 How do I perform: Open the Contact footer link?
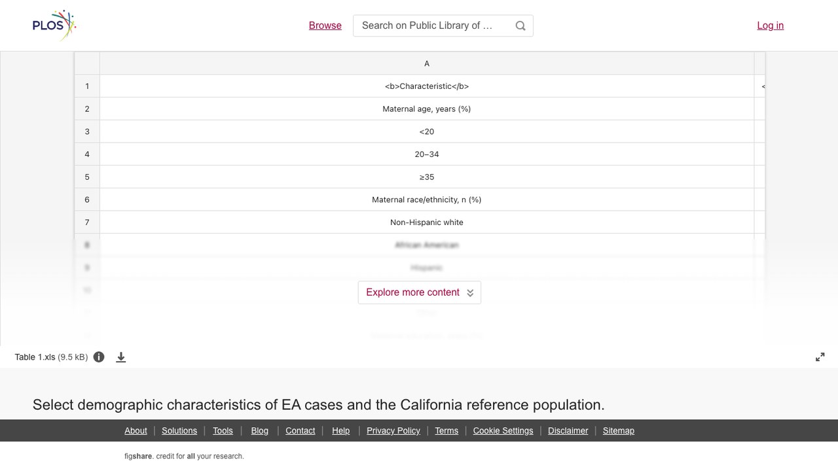click(301, 430)
